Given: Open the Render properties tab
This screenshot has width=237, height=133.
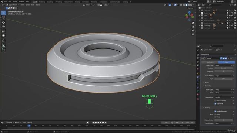Looking at the screenshot, I should tap(198, 55).
